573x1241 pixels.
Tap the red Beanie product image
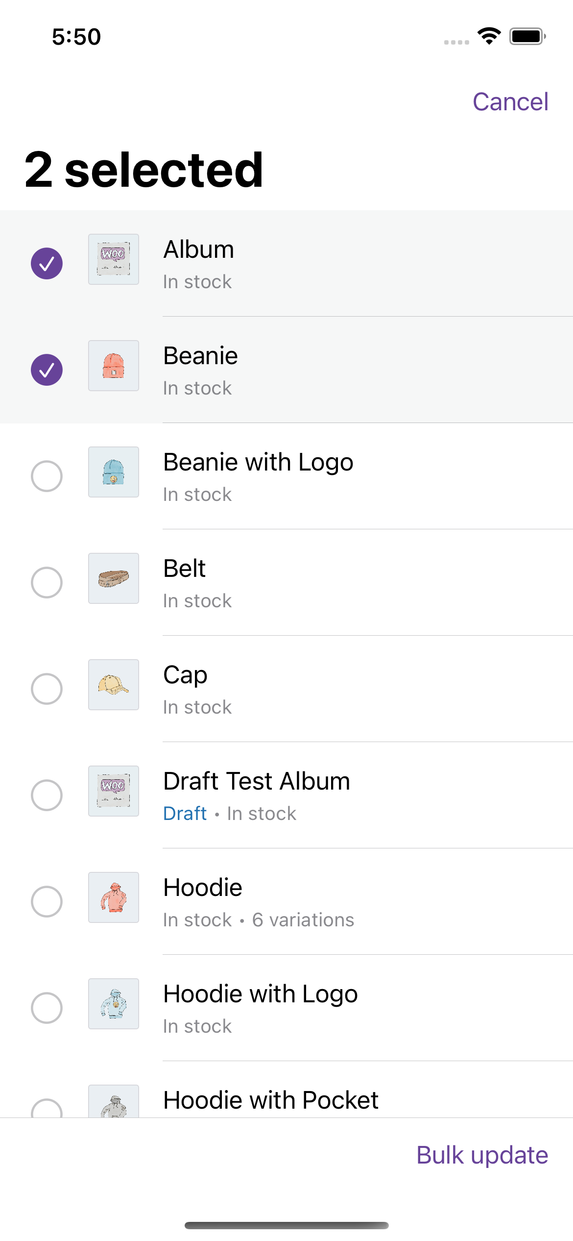tap(114, 366)
